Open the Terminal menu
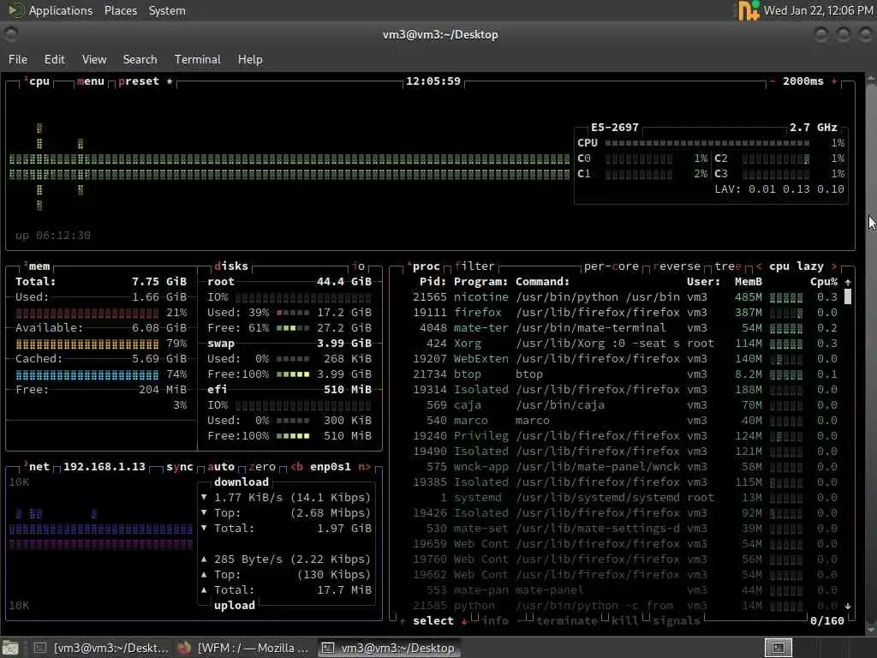 (x=198, y=59)
